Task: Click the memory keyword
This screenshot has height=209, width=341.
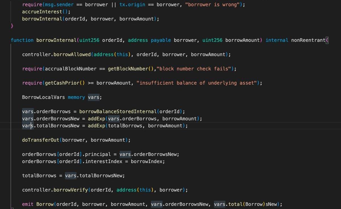Action: 76,97
